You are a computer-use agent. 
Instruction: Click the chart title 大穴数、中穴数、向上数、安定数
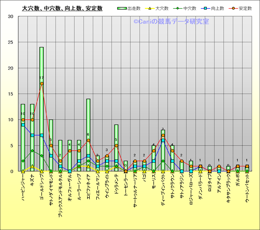(62, 8)
